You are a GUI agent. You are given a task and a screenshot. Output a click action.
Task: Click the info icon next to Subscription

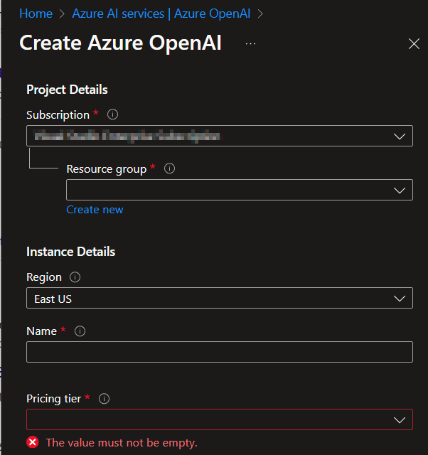point(112,114)
